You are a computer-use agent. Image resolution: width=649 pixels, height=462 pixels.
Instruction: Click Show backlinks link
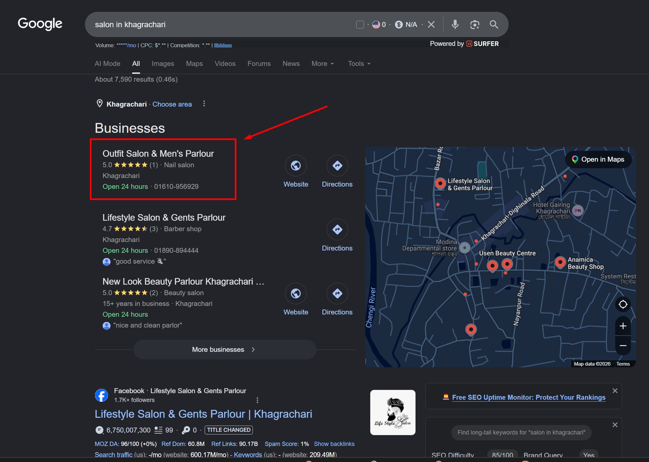click(x=334, y=444)
